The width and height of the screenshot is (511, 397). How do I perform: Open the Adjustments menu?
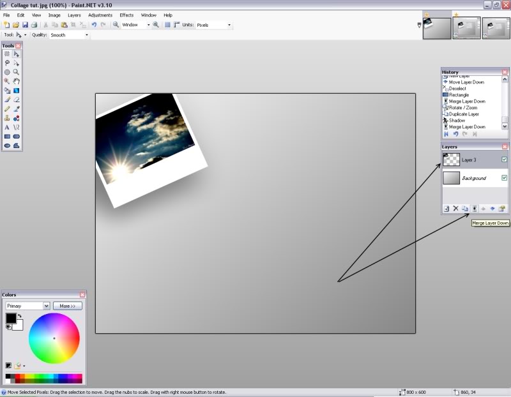[x=100, y=15]
